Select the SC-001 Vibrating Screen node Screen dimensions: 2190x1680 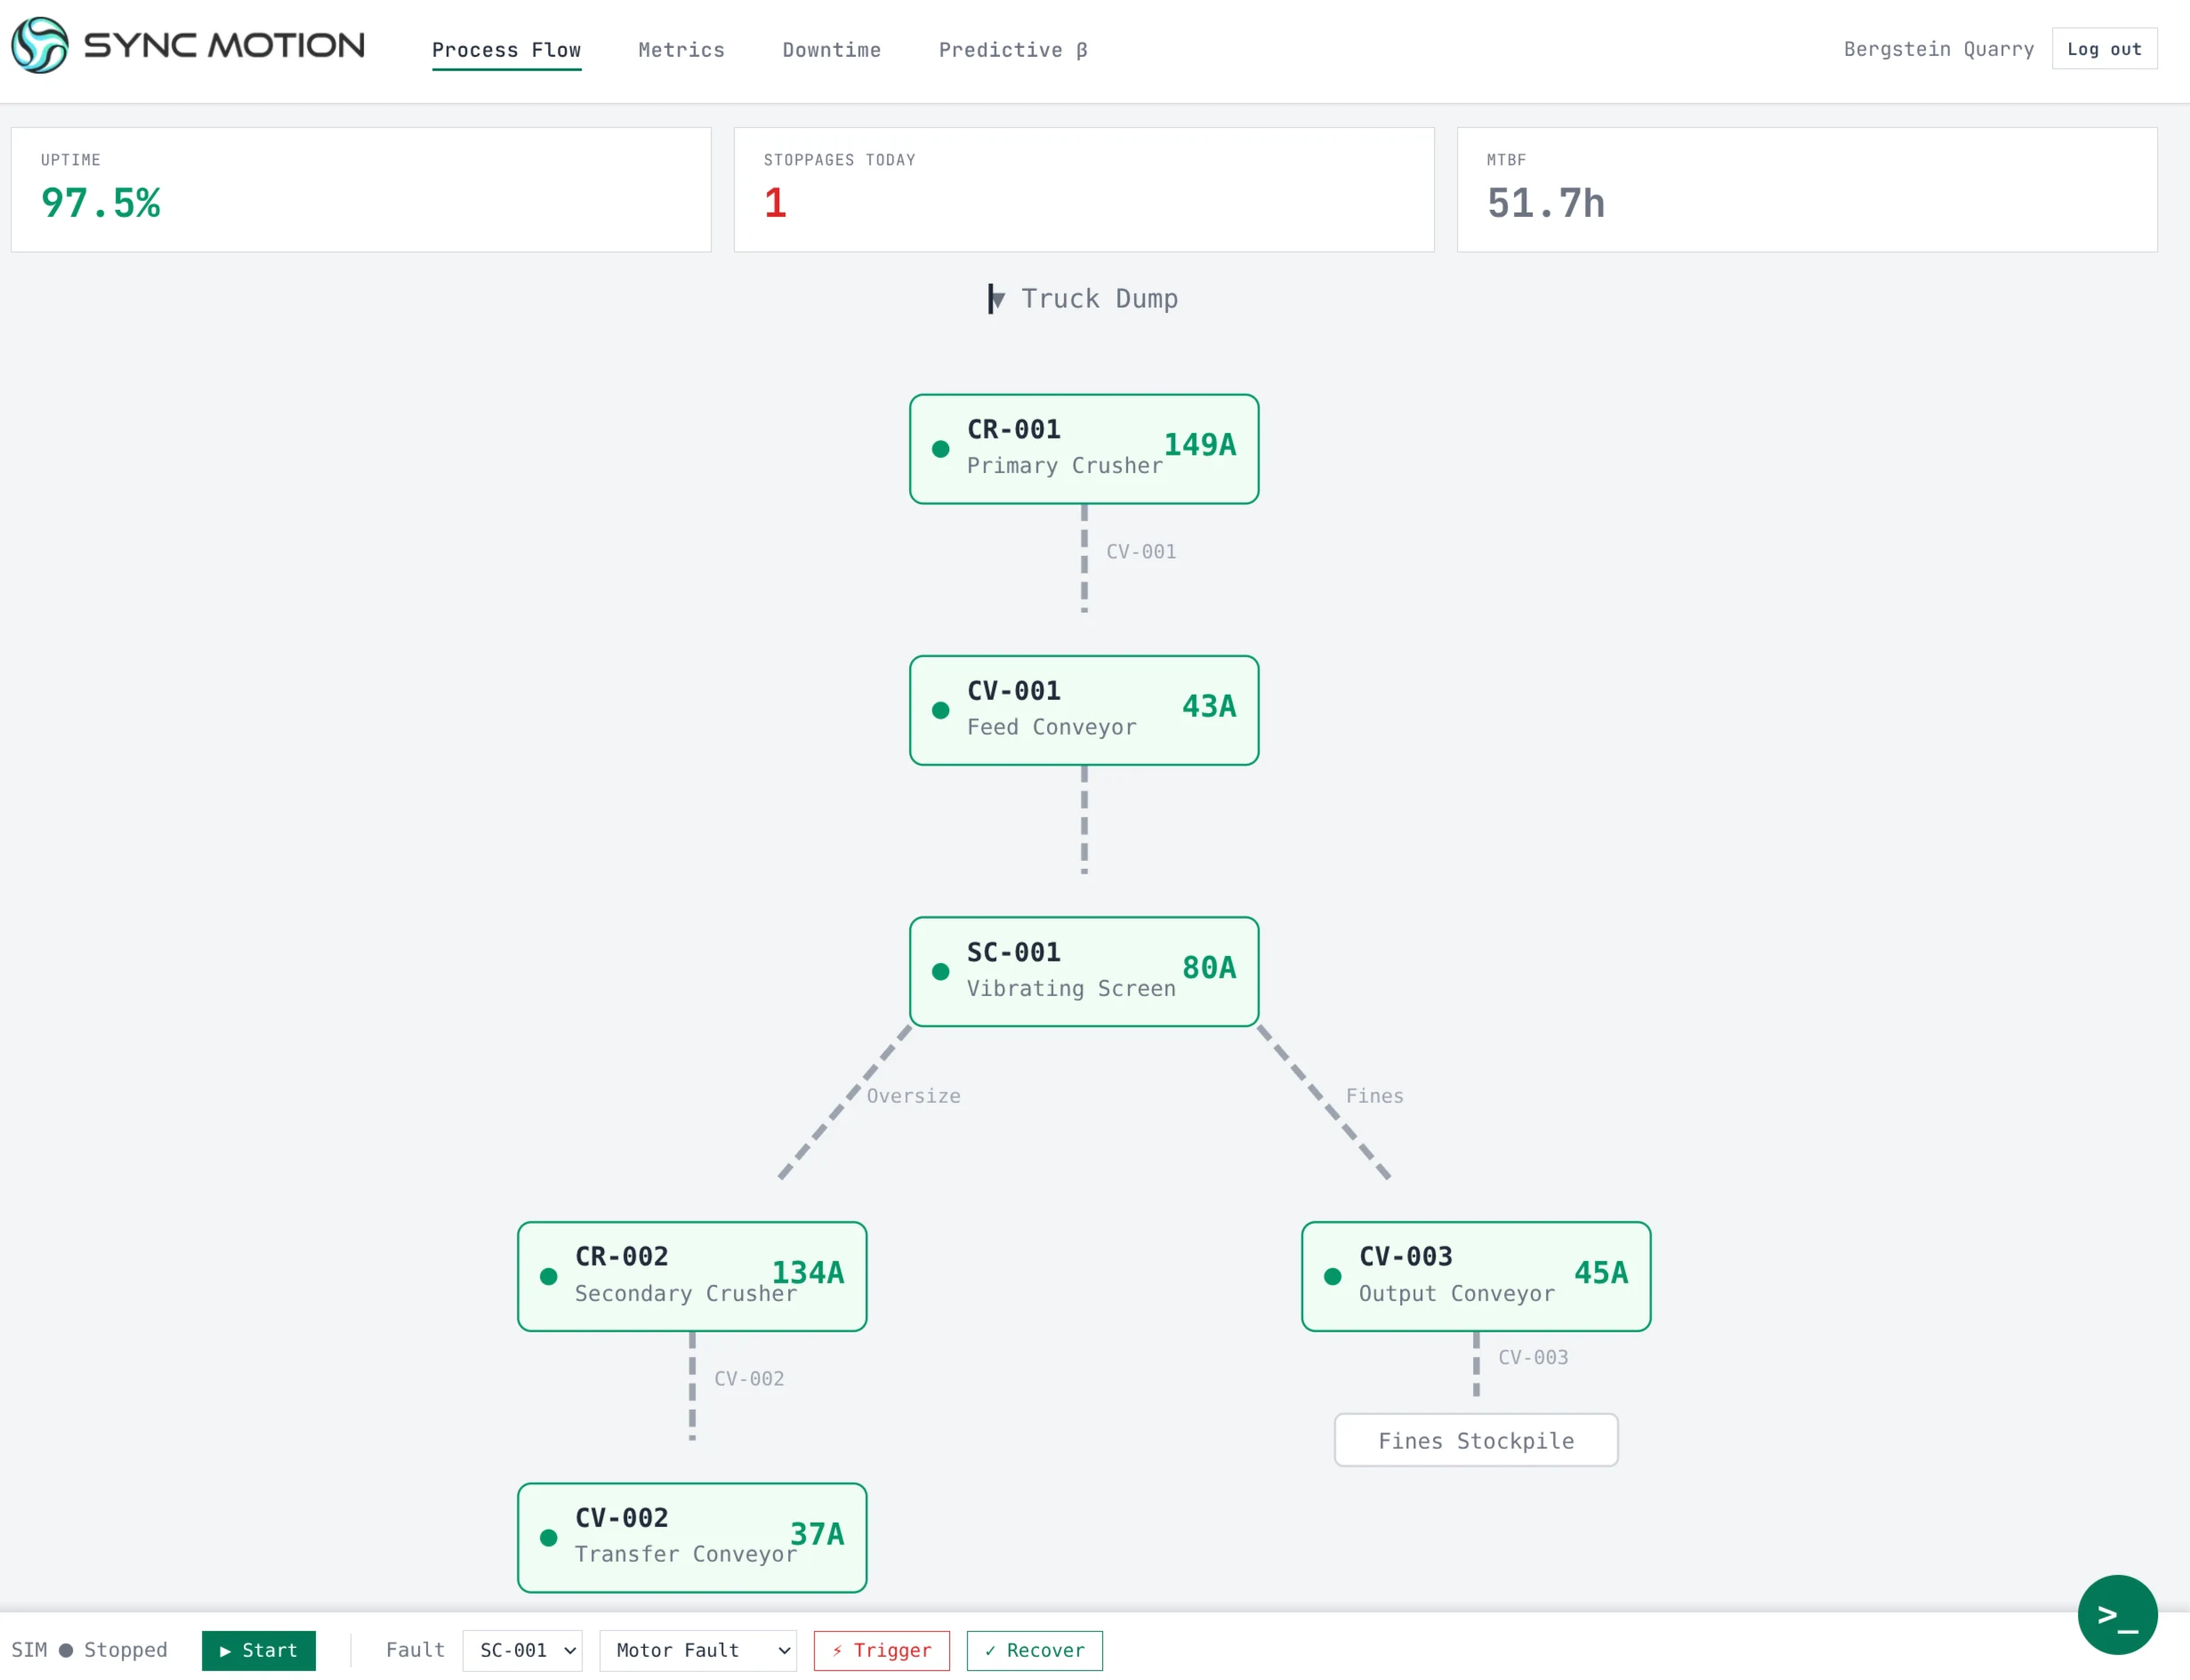tap(1084, 971)
